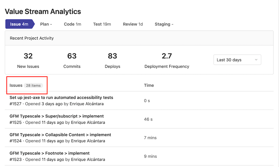Switch to the Code stage
The image size is (279, 167).
click(72, 24)
